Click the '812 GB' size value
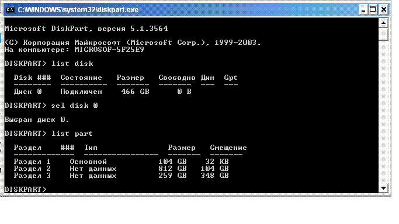The width and height of the screenshot is (399, 224). 172,169
